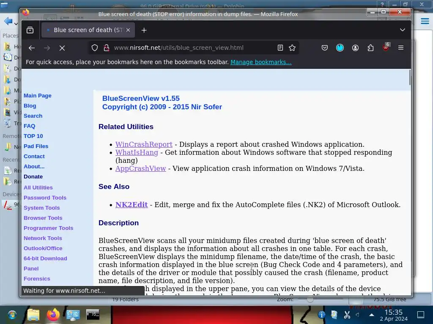The width and height of the screenshot is (433, 324).
Task: Open the info icon in the system tray
Action: pyautogui.click(x=321, y=315)
